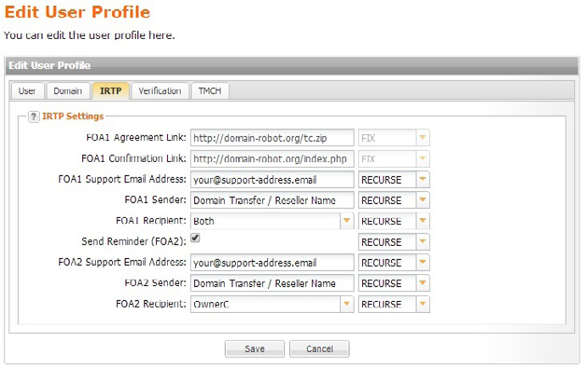Image resolution: width=587 pixels, height=369 pixels.
Task: Click the IRTP Settings help question-mark icon
Action: (34, 116)
